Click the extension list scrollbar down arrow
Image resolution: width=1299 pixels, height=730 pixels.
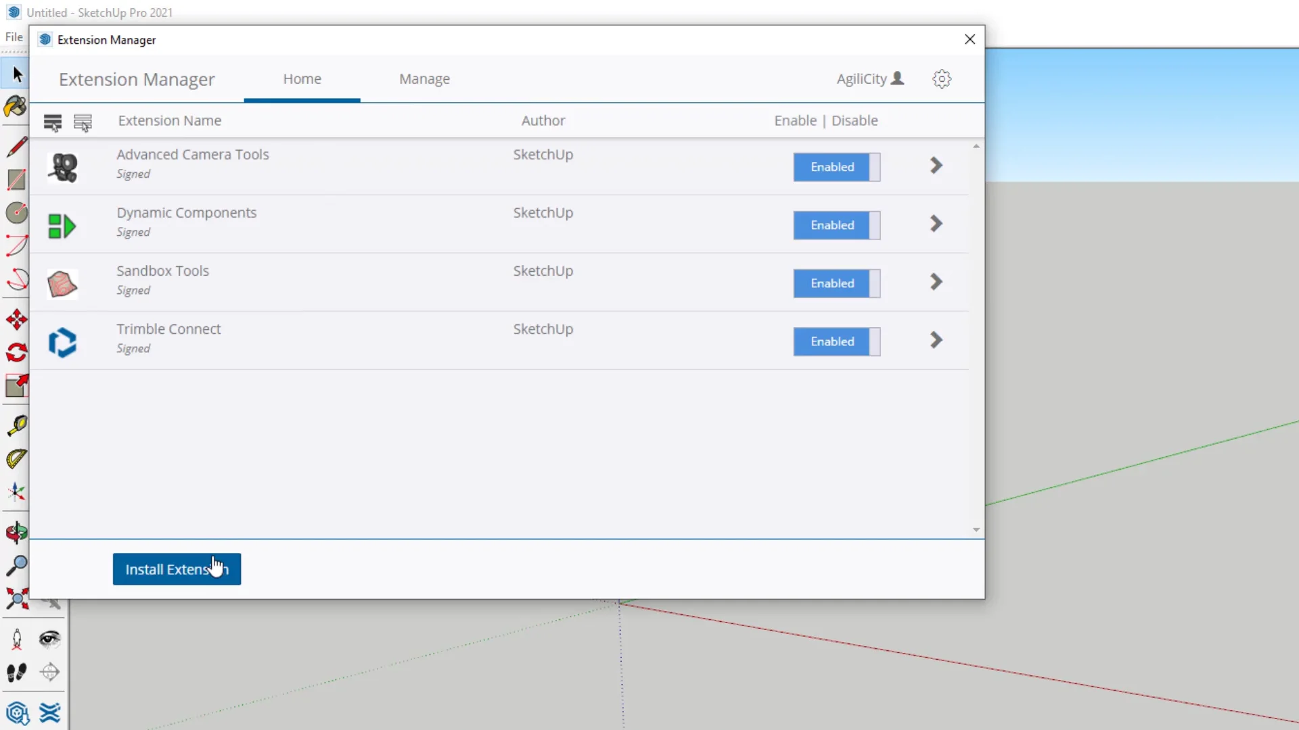pyautogui.click(x=976, y=529)
